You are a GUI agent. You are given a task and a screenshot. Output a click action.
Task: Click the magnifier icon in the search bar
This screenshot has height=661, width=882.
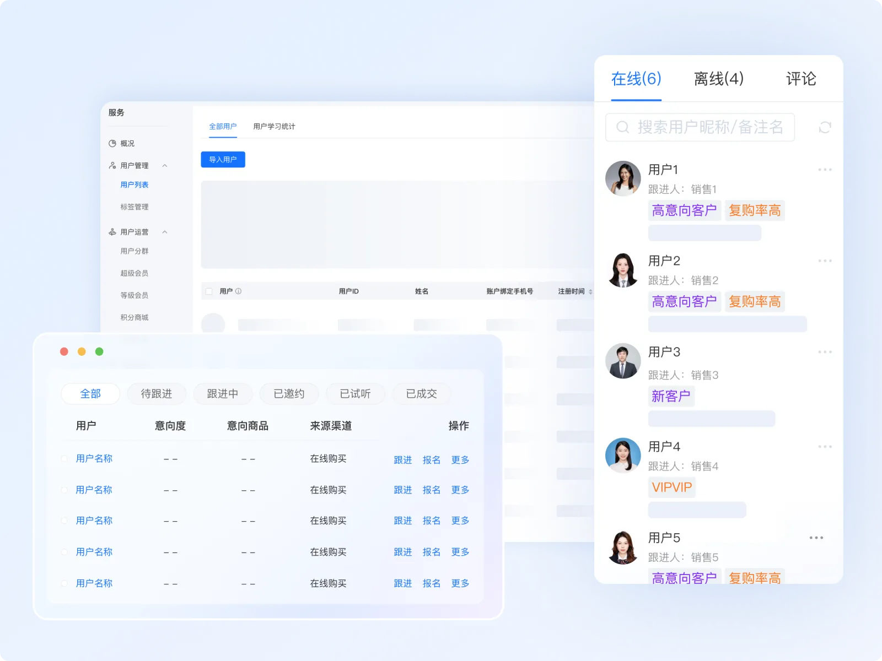click(x=623, y=127)
